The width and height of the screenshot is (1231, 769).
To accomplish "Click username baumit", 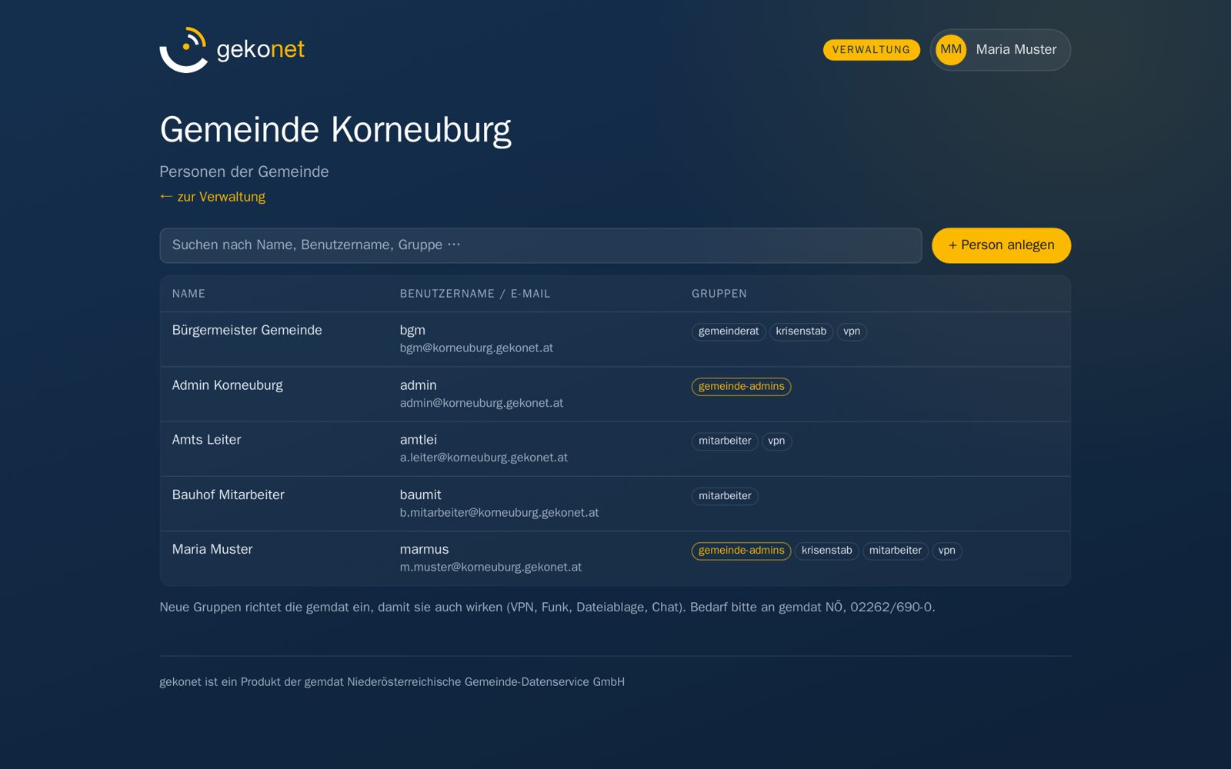I will coord(420,495).
